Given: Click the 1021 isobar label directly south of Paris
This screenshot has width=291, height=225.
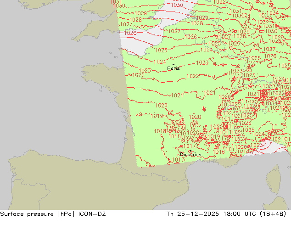Looking at the screenshot, I should pyautogui.click(x=177, y=96).
